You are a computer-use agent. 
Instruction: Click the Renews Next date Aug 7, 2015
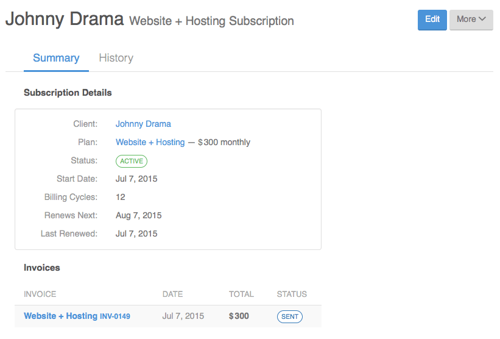click(138, 215)
